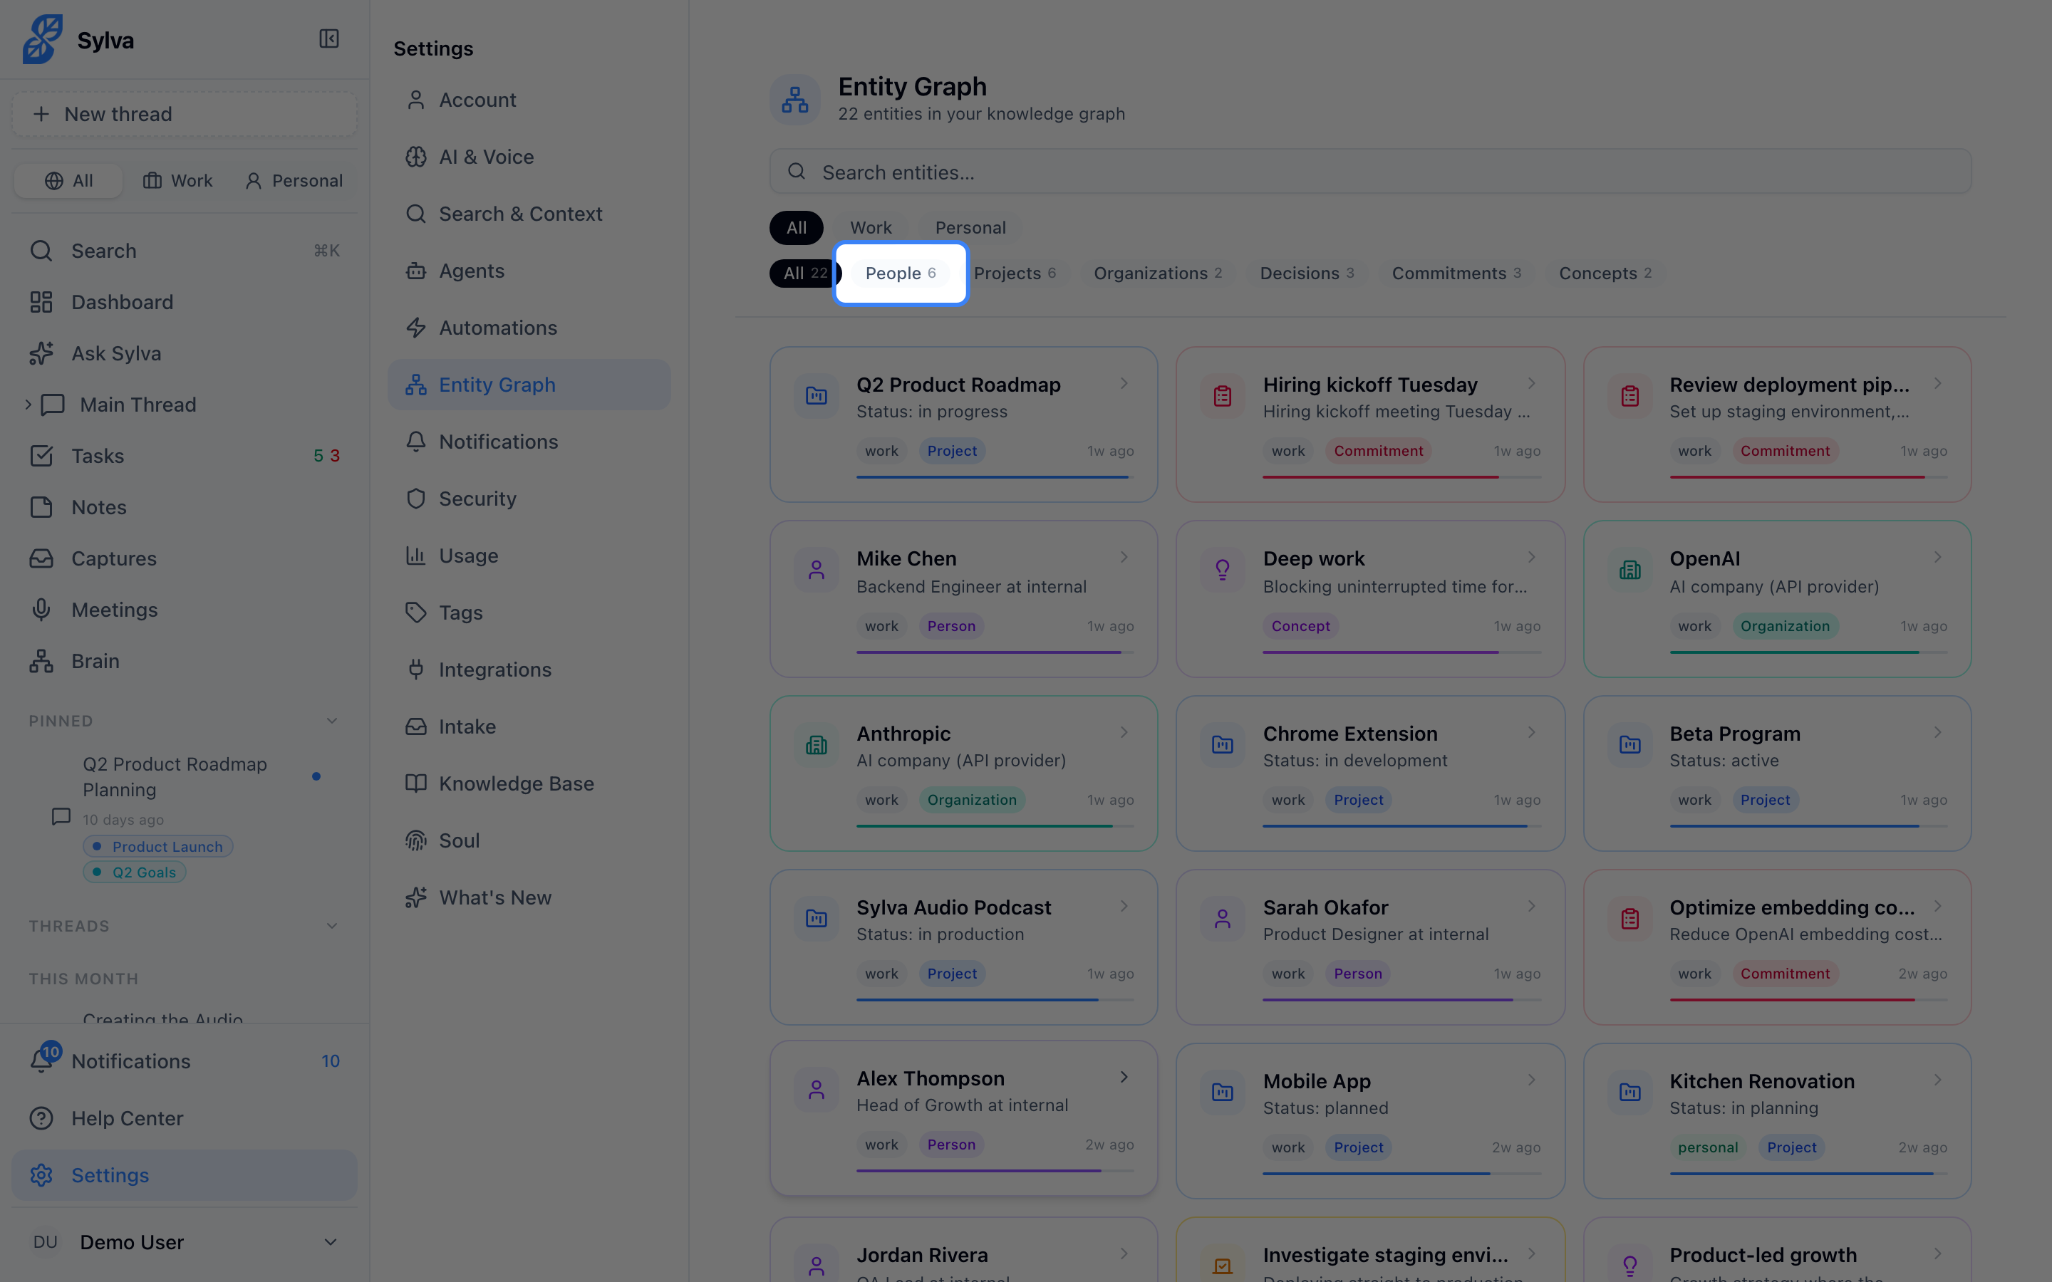Open Tags settings
The height and width of the screenshot is (1282, 2052).
[529, 613]
